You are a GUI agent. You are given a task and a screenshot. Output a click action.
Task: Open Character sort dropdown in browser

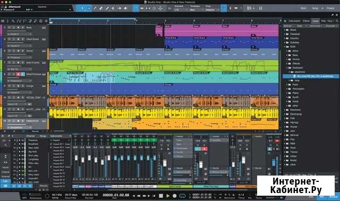[x=331, y=26]
